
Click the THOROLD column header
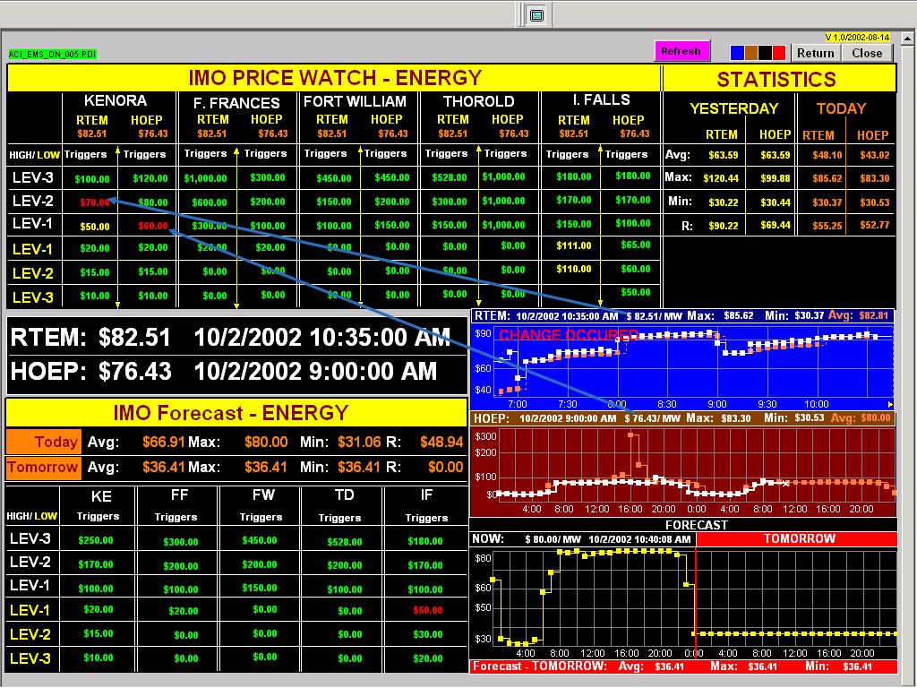479,101
